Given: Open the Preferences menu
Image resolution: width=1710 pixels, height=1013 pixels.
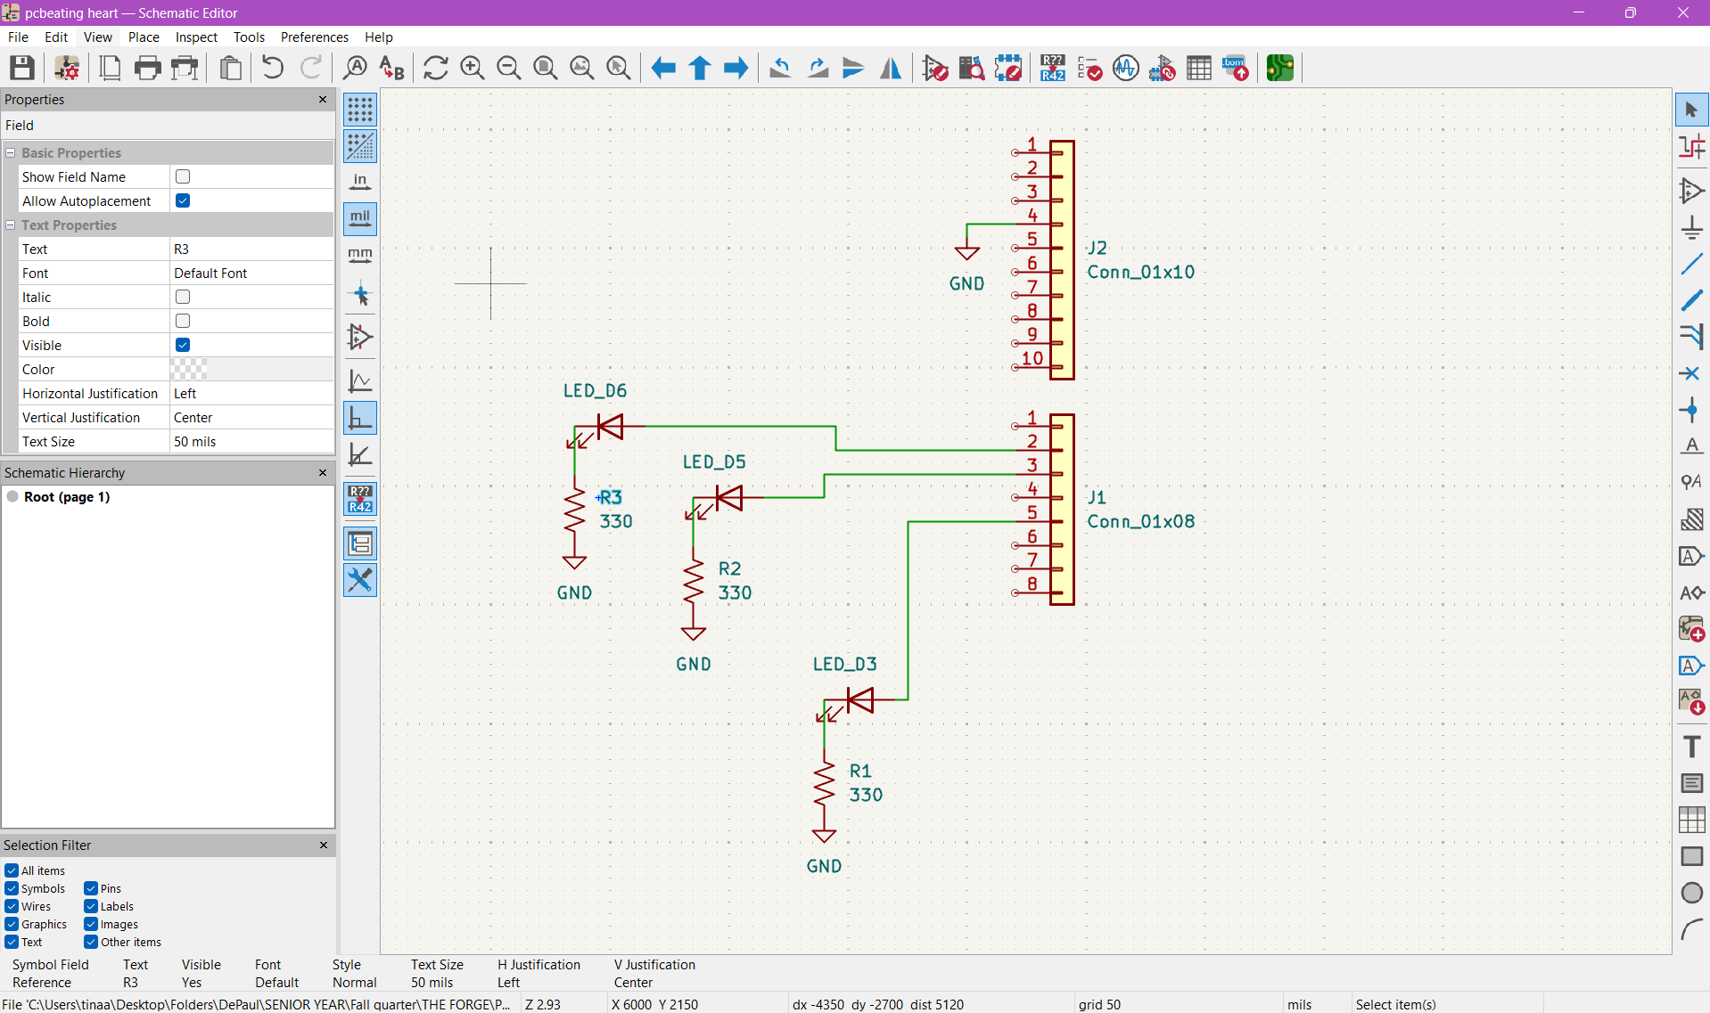Looking at the screenshot, I should (x=314, y=37).
